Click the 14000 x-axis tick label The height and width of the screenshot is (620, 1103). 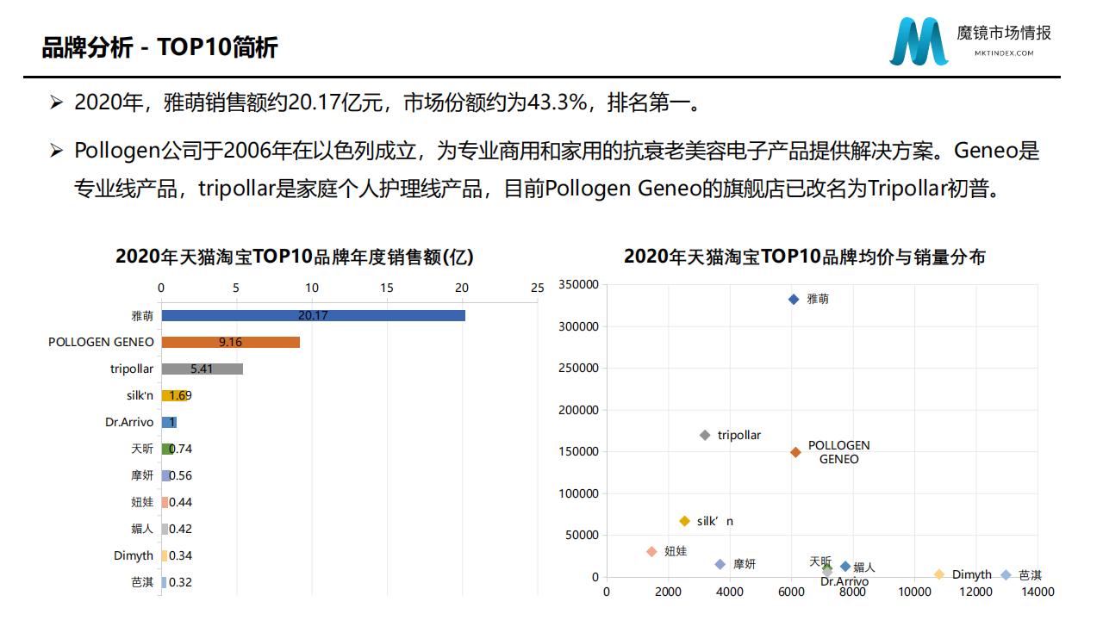click(1038, 592)
